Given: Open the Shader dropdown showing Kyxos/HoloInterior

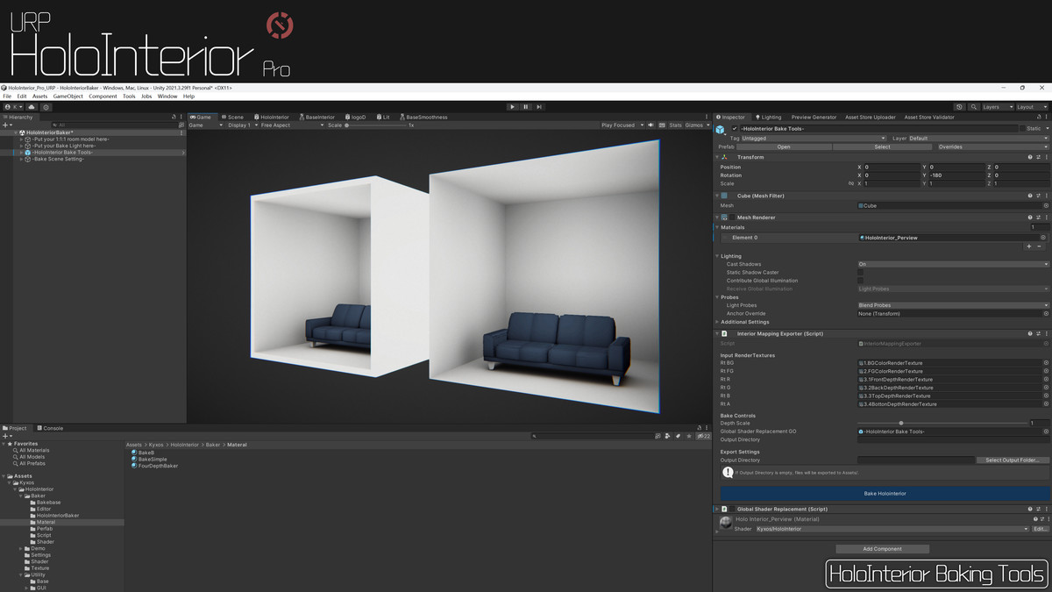Looking at the screenshot, I should point(892,529).
